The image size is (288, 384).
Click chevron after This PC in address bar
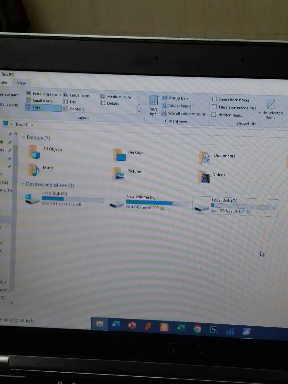[x=32, y=125]
